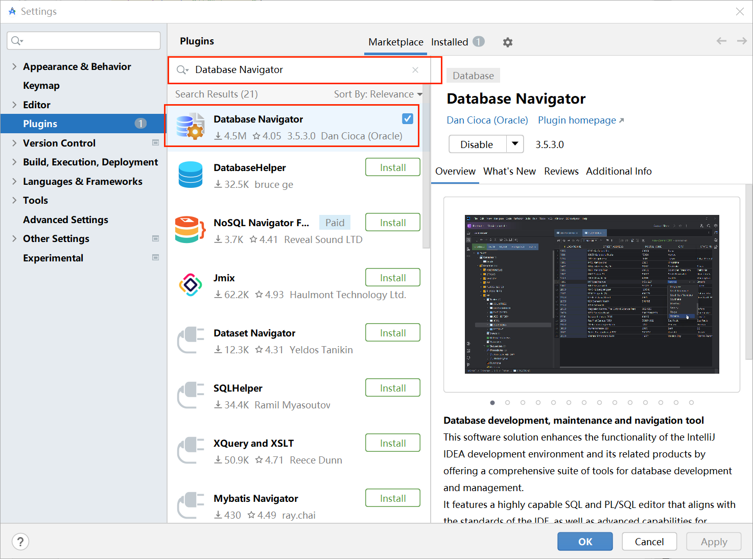Expand the Other Settings node
The width and height of the screenshot is (753, 559).
coord(14,238)
